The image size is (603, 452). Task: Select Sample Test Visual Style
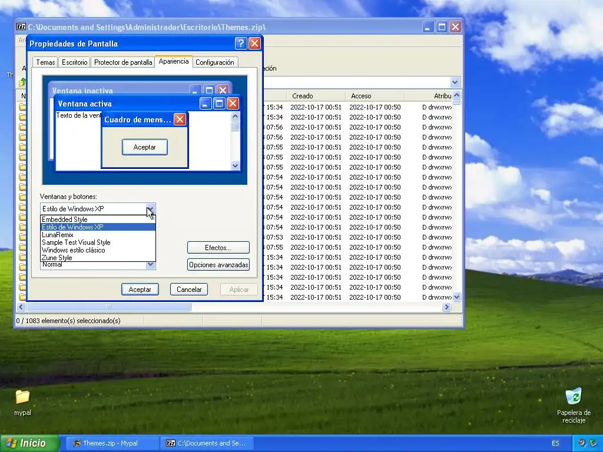98,242
